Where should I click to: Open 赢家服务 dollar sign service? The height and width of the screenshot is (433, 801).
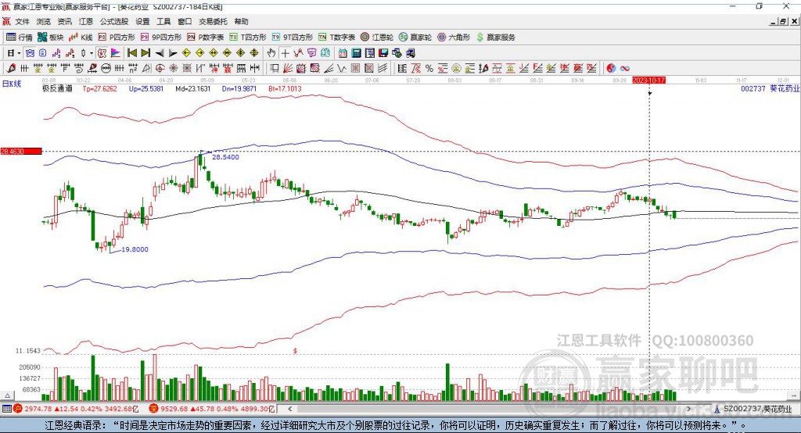[495, 38]
